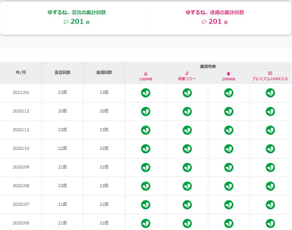Click the 宣言回数 column header
The width and height of the screenshot is (292, 230).
(62, 73)
